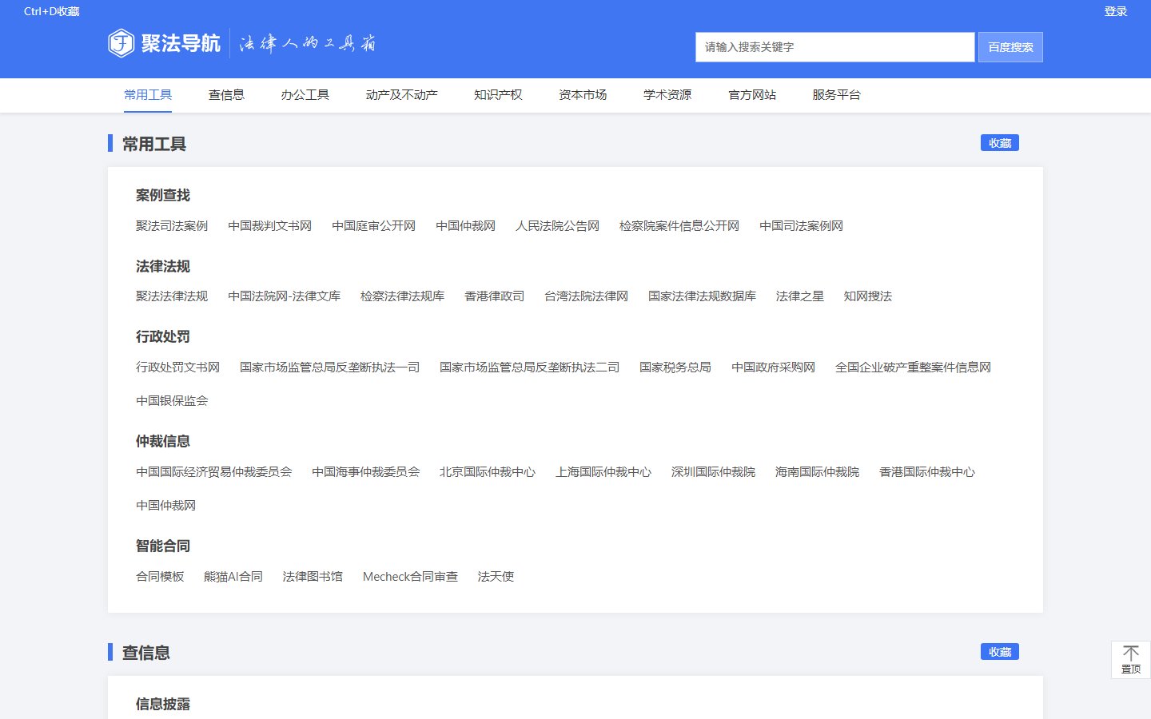Open the 学术资源 nav tab
Viewport: 1151px width, 719px height.
click(x=667, y=95)
